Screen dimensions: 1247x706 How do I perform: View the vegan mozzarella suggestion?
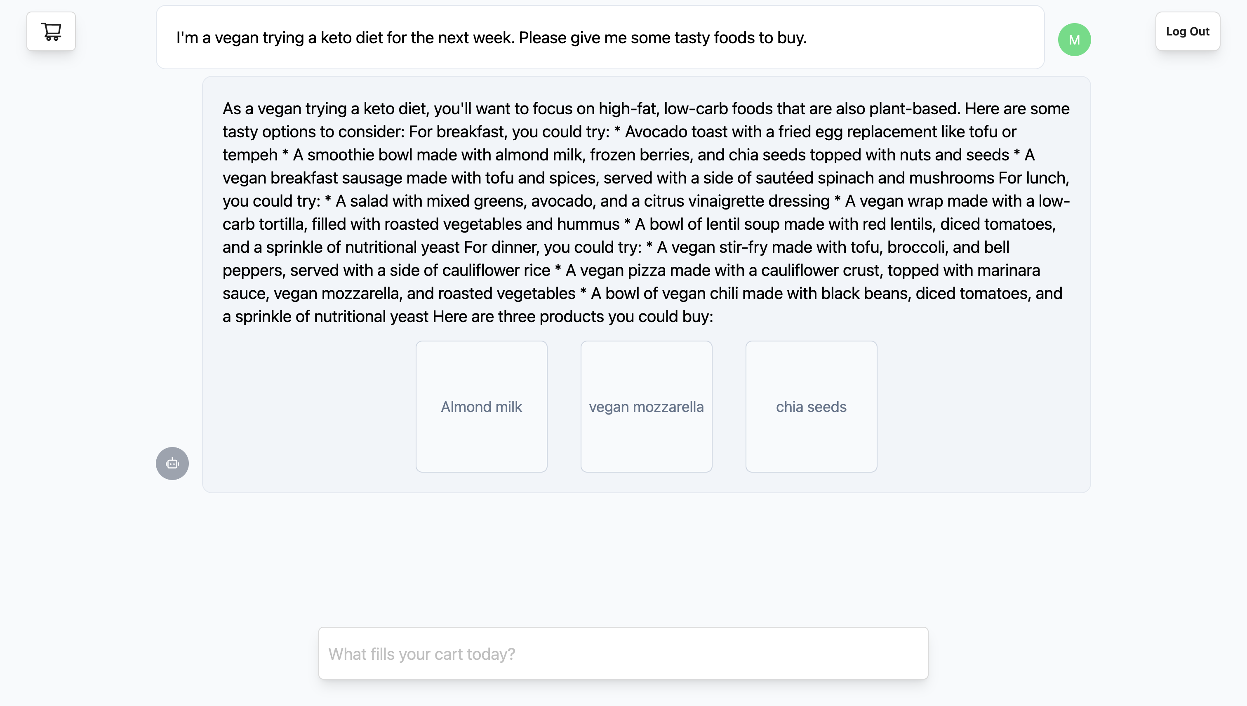646,406
